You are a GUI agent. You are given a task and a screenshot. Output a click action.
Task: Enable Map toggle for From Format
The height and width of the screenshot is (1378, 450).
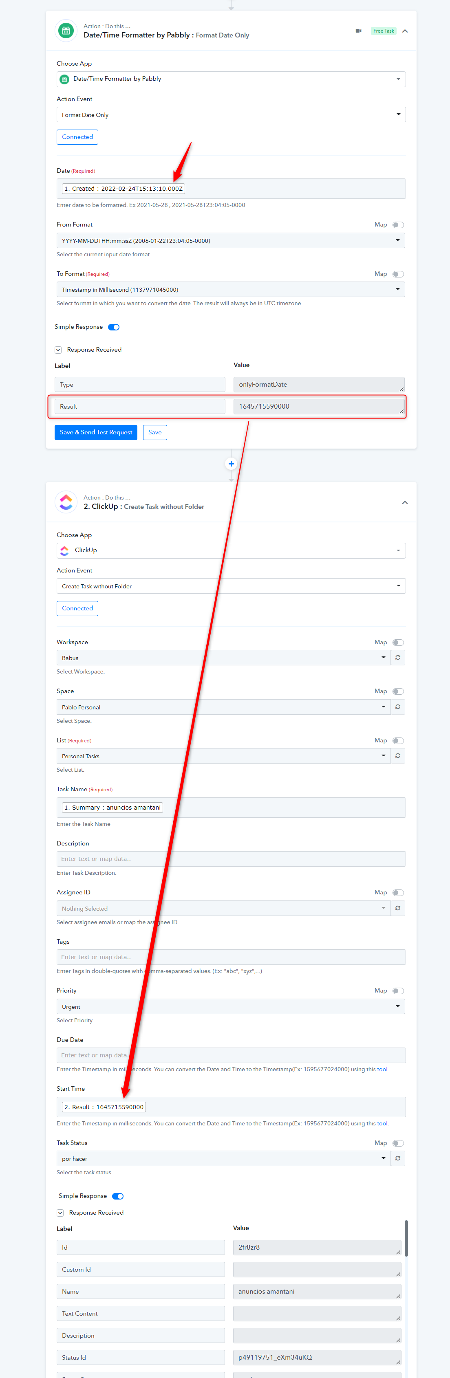(398, 225)
